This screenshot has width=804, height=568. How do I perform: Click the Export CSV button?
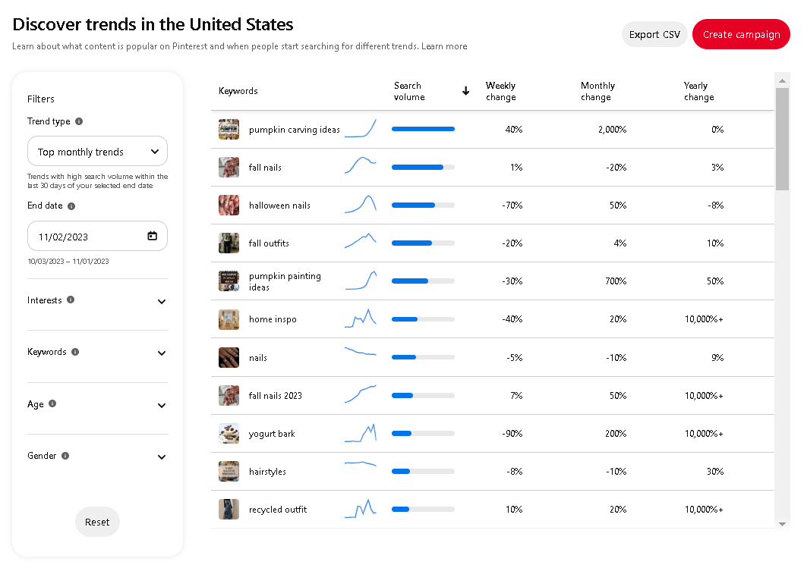pyautogui.click(x=654, y=34)
